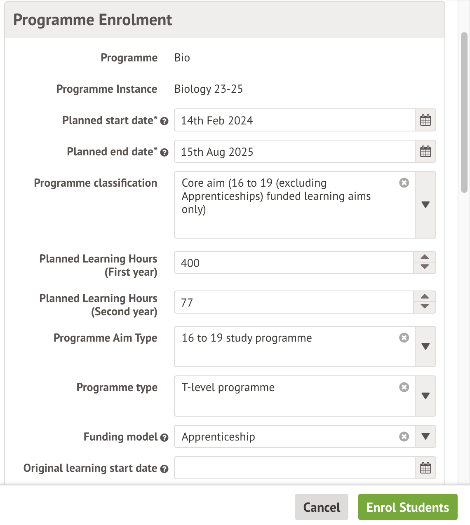470x525 pixels.
Task: Open calendar picker for Planned start date
Action: tap(425, 120)
